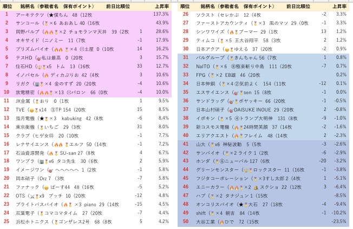Select the -23.5% cell for 大谷工業
This screenshot has height=229, width=353.
click(338, 221)
